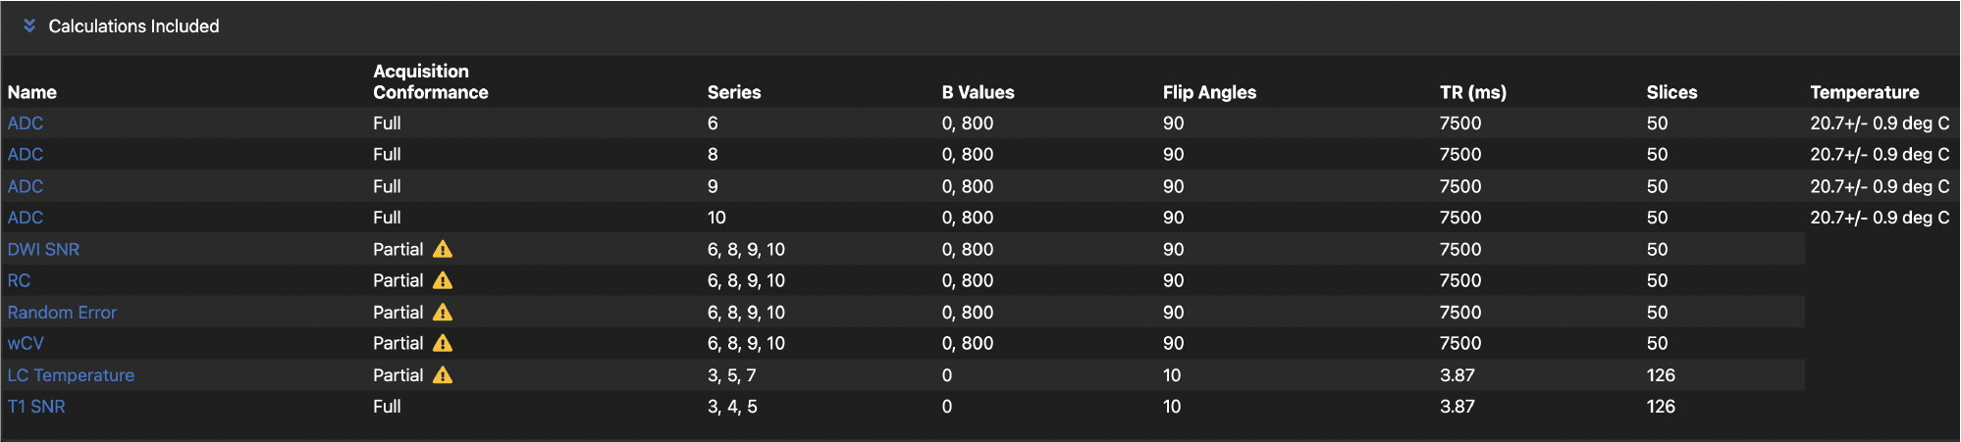
Task: Click the Series column header
Action: coord(734,92)
